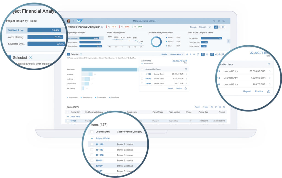Open the rightmost header bar icon
Screen dimensions: 282x178
coord(224,21)
